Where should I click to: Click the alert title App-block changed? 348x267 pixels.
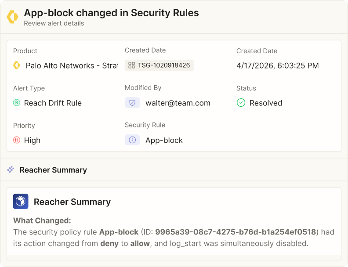point(112,13)
